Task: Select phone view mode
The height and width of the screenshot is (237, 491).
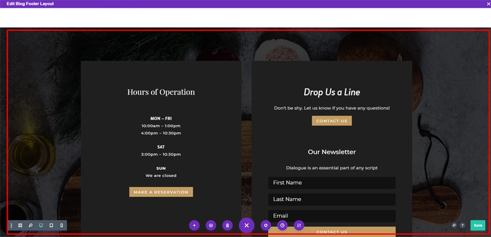Action: pos(61,225)
